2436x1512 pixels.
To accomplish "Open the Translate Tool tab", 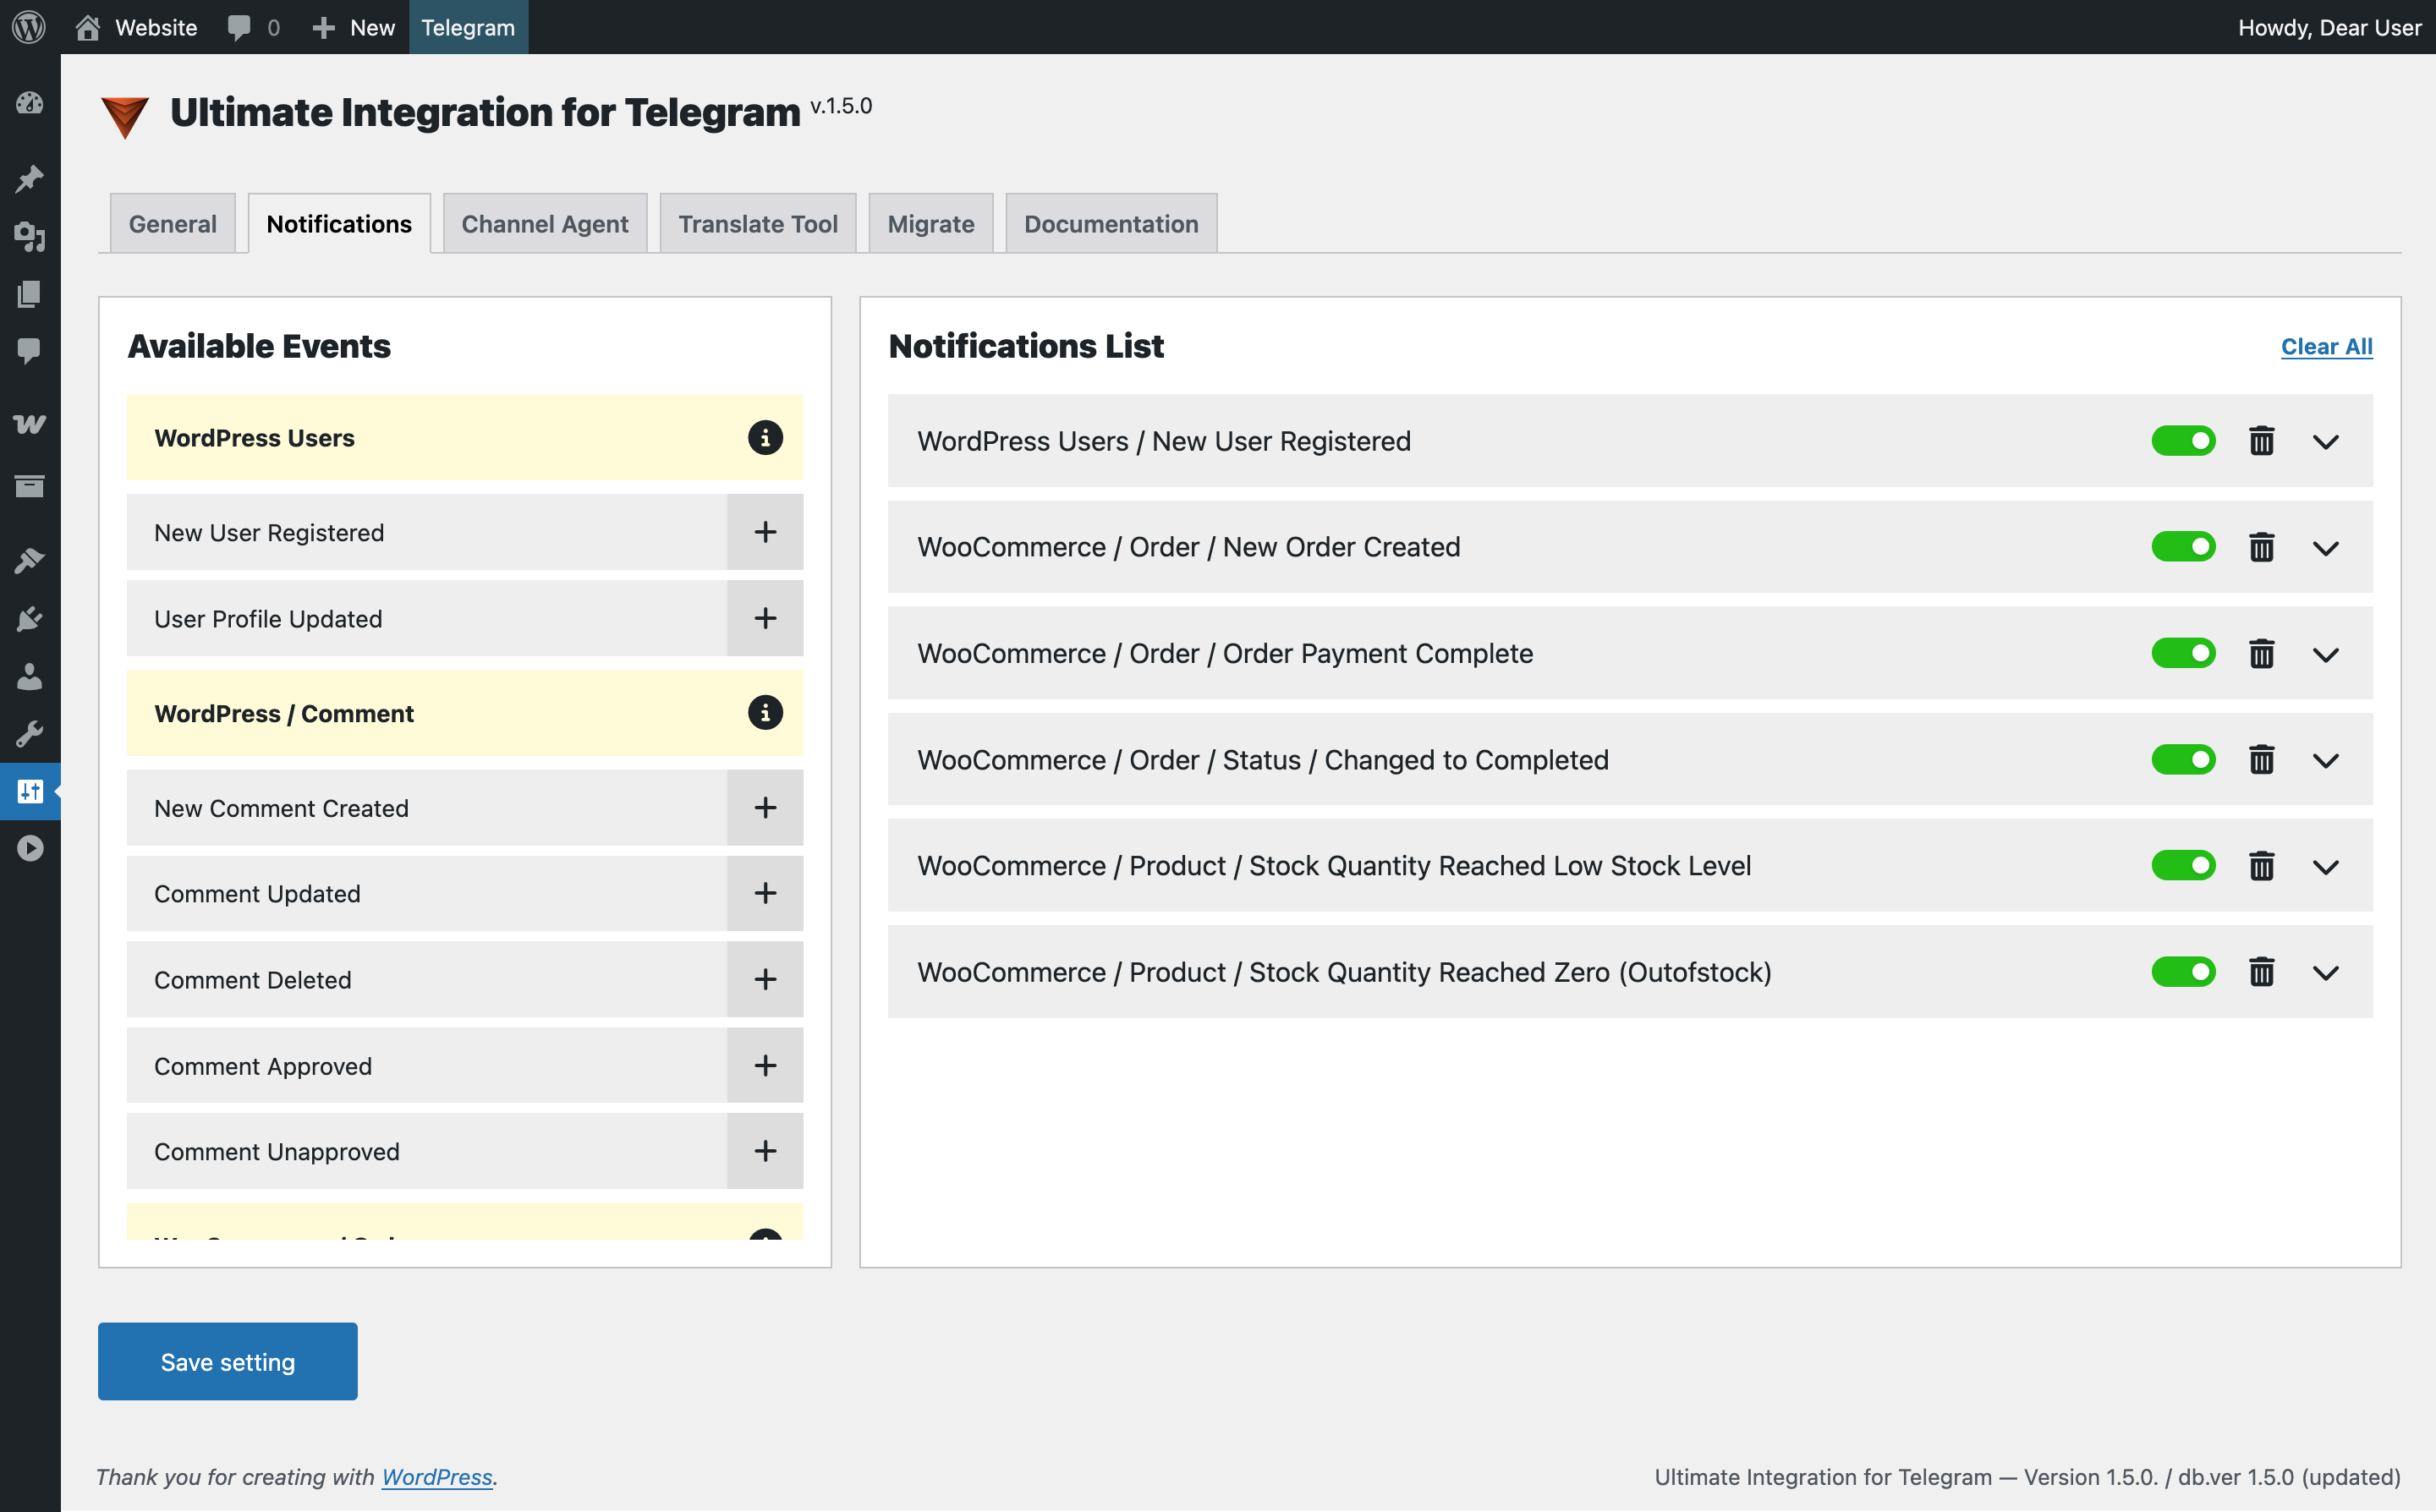I will (x=758, y=223).
